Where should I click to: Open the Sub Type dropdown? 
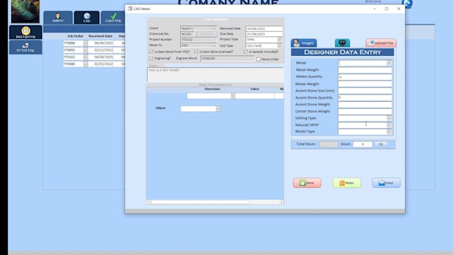pos(279,46)
